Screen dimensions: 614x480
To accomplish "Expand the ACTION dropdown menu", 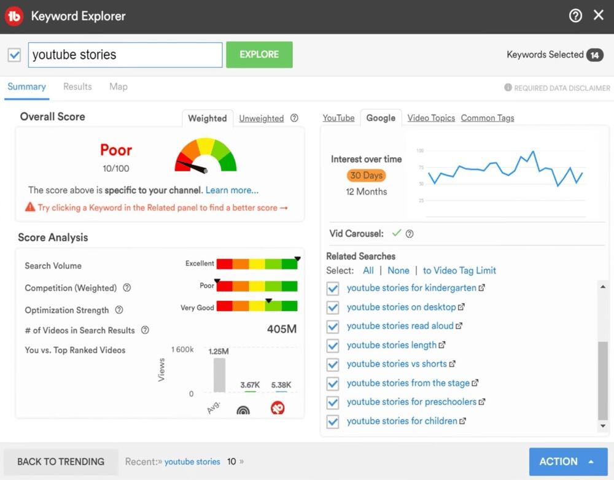I will [x=568, y=462].
